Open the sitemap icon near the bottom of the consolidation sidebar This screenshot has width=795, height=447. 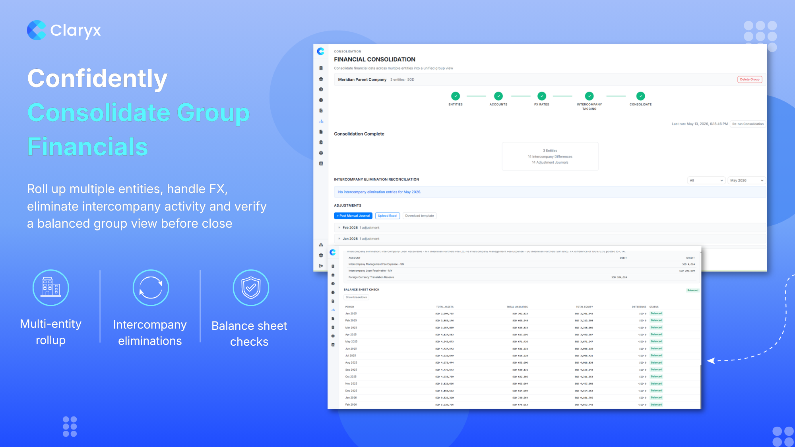point(321,245)
